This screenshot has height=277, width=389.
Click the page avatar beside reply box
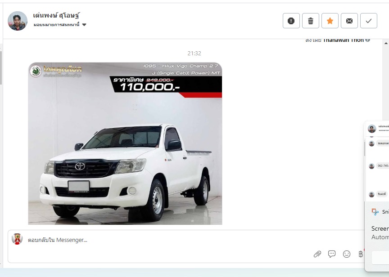[x=17, y=239]
